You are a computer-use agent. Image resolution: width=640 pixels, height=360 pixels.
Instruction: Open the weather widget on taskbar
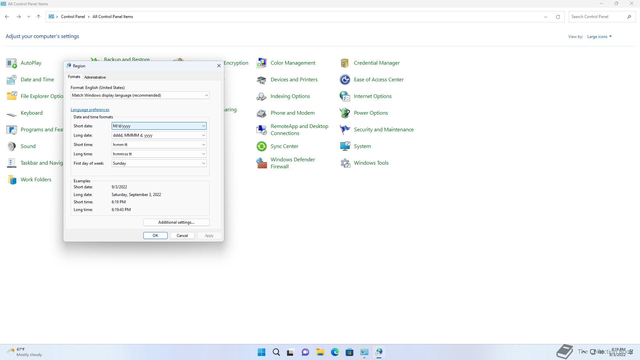(25, 352)
